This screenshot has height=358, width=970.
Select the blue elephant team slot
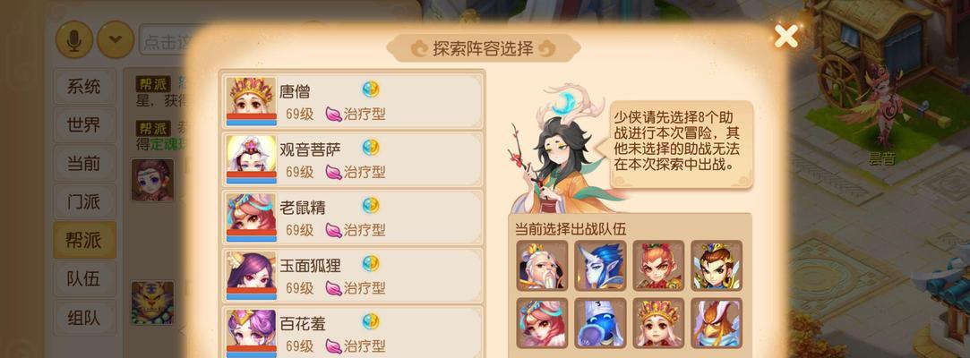[x=600, y=323]
